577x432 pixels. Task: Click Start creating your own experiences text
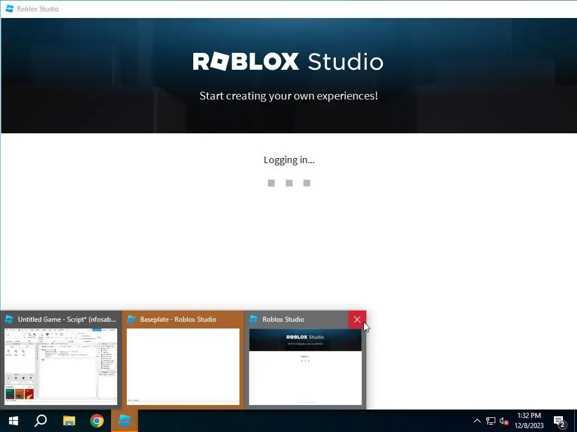[x=288, y=96]
